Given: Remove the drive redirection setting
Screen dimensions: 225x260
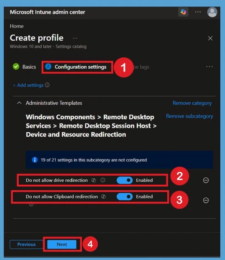Looking at the screenshot, I should pos(206,180).
